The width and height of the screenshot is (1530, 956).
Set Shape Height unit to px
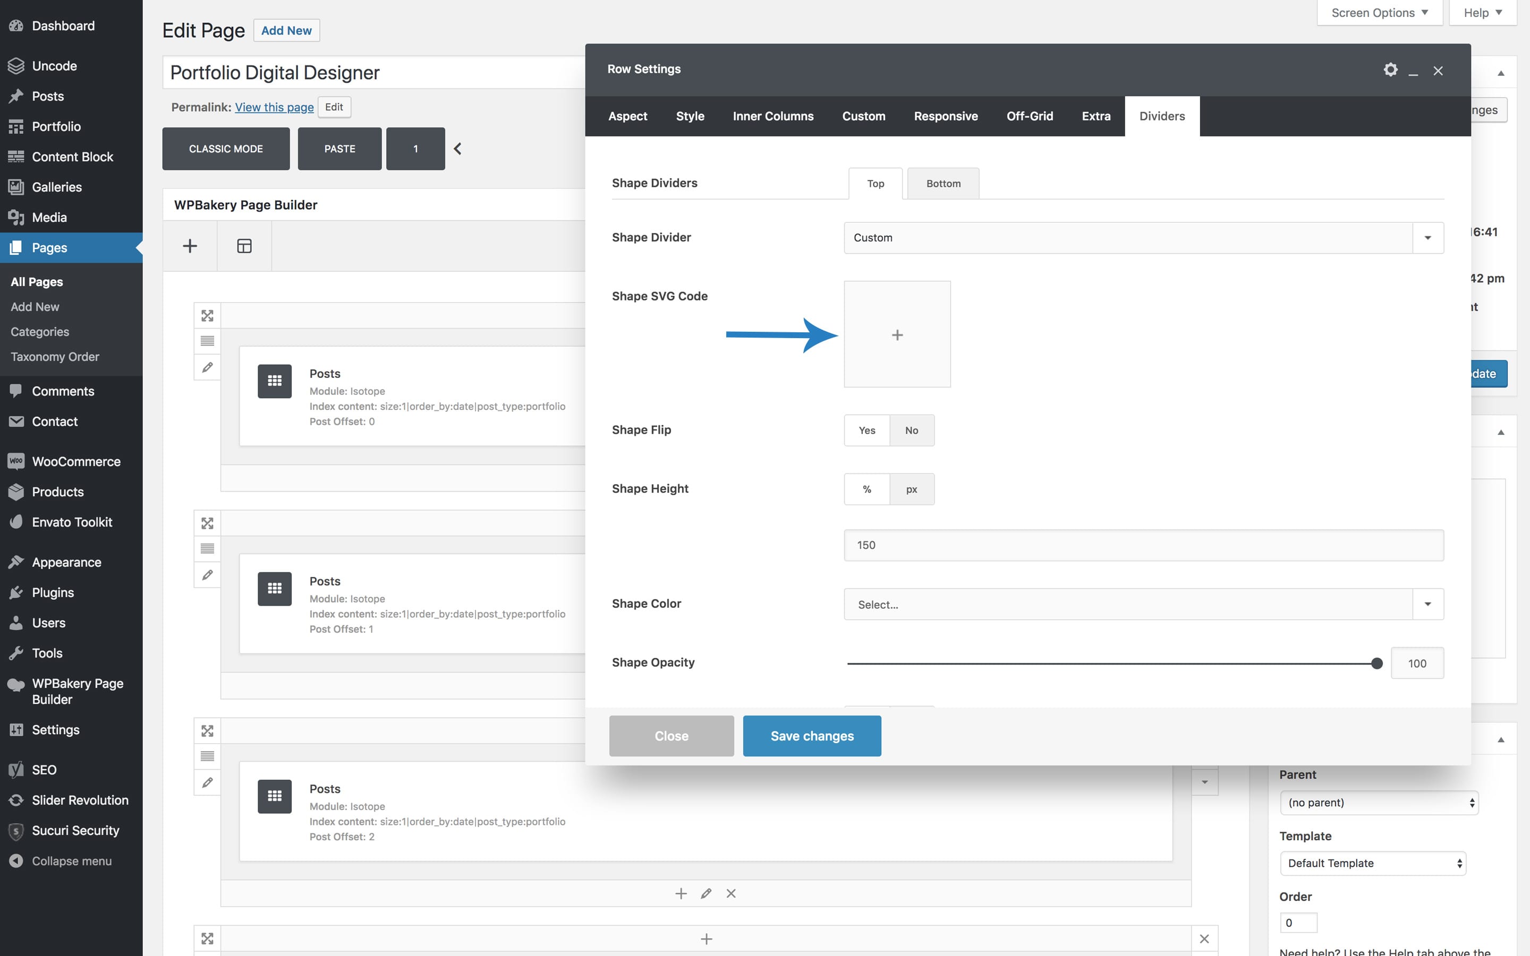tap(911, 489)
